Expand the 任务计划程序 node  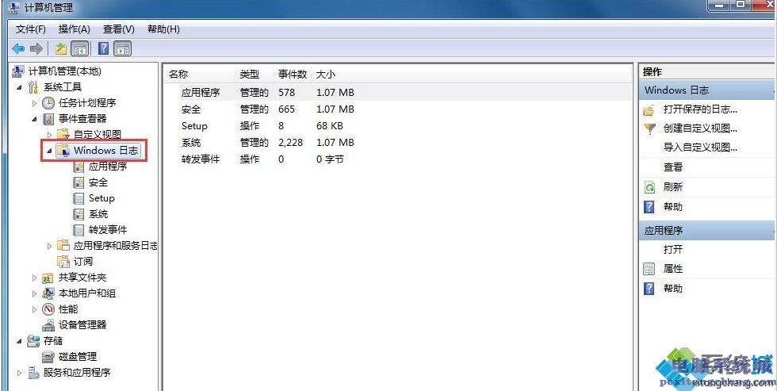34,103
